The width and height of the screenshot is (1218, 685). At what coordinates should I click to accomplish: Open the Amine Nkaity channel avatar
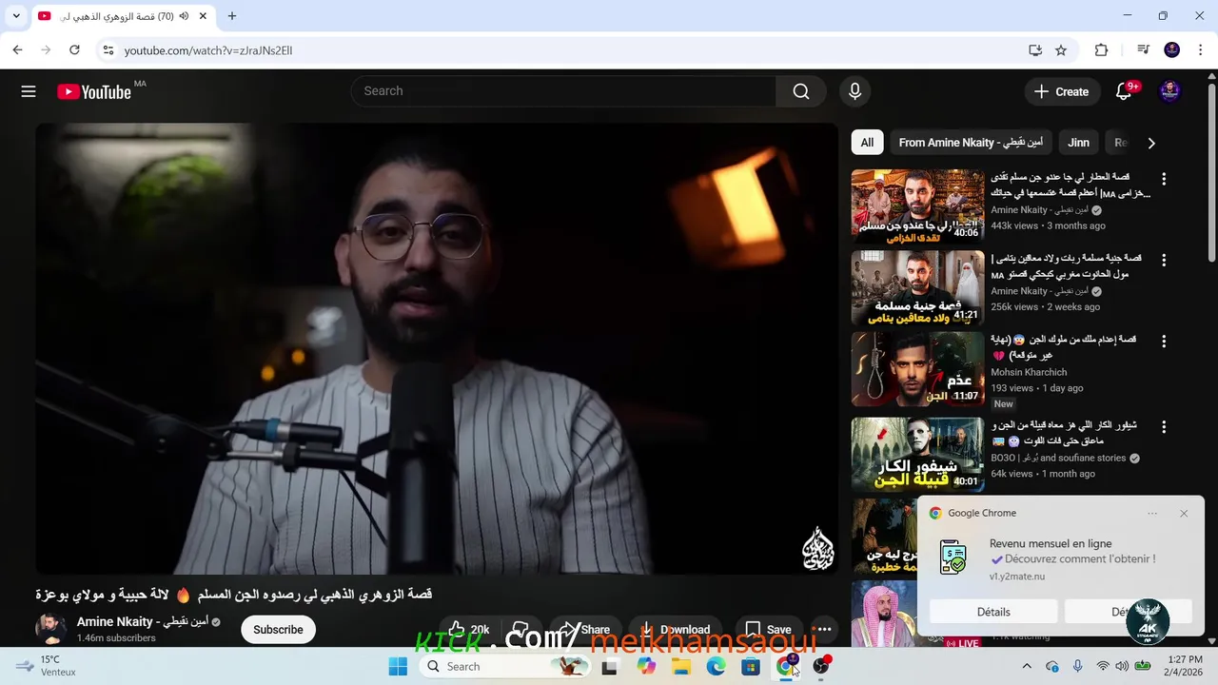(x=50, y=628)
